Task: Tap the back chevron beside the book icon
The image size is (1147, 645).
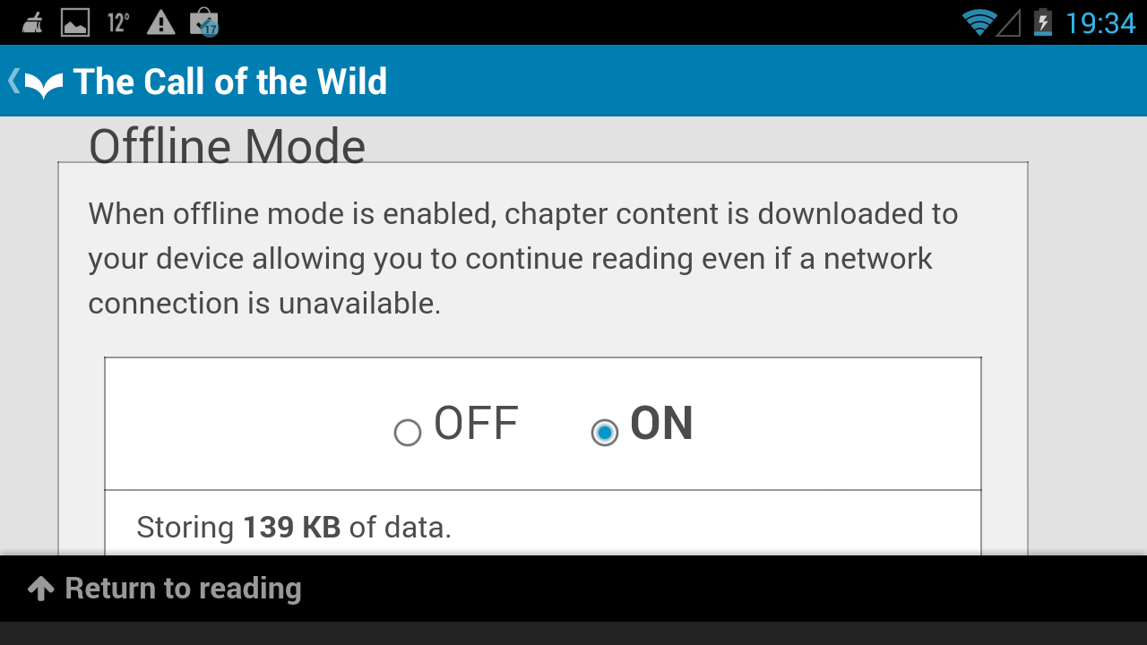Action: click(x=13, y=80)
